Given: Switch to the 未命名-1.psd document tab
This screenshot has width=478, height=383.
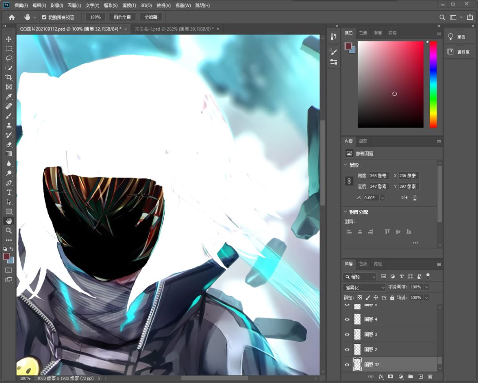Looking at the screenshot, I should (x=174, y=29).
